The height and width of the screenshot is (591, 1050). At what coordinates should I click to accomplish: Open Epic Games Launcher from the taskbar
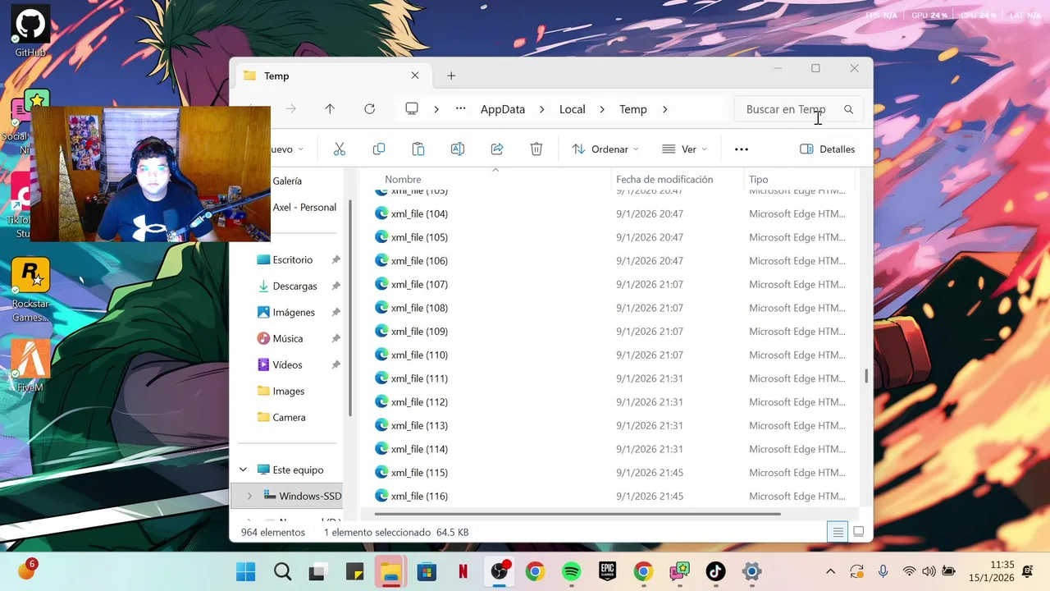pyautogui.click(x=607, y=571)
